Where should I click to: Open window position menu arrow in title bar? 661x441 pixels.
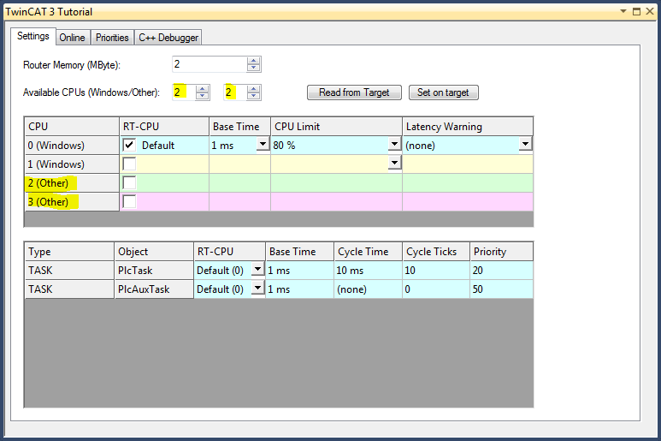(623, 11)
